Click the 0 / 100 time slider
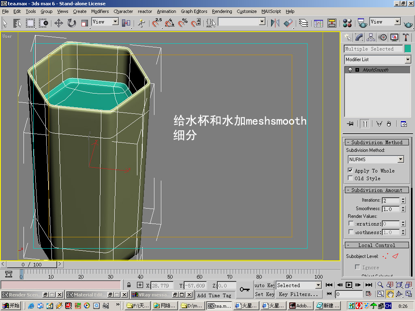 coord(32,264)
